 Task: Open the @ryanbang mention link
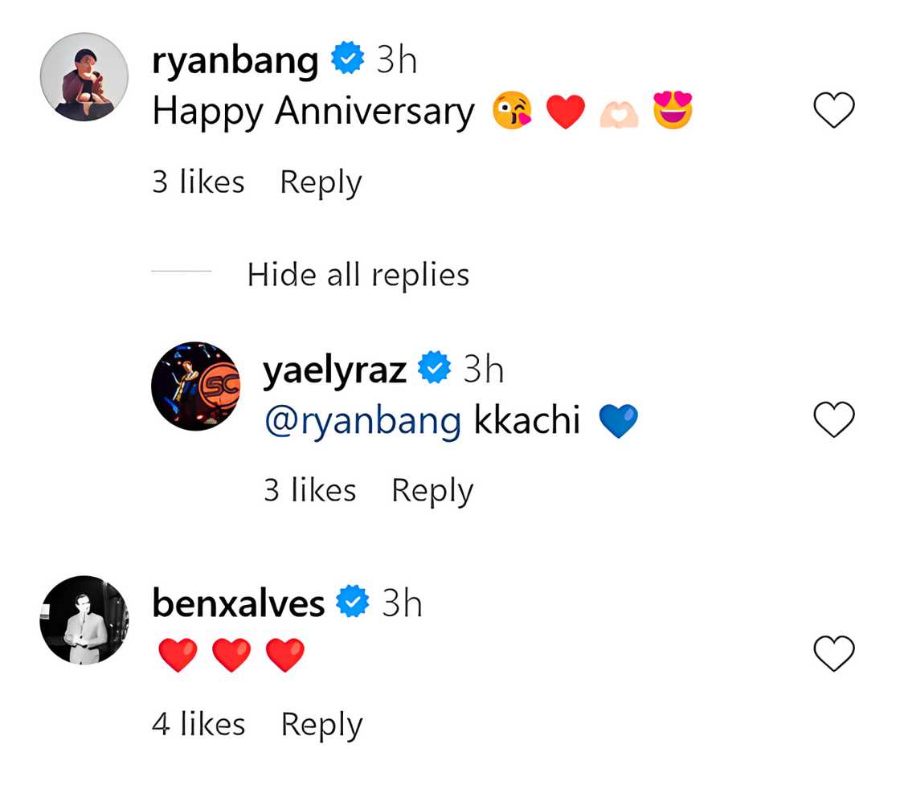(x=362, y=421)
